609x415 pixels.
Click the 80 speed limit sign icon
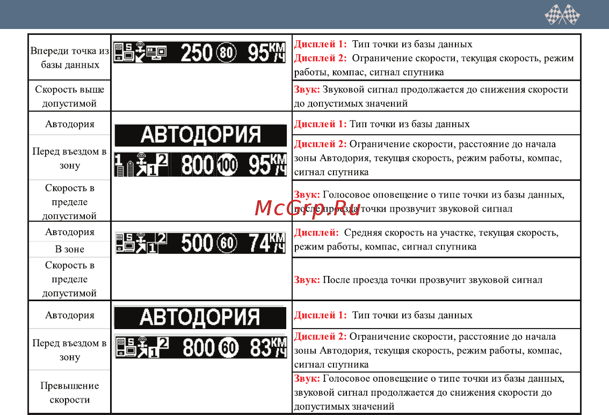pyautogui.click(x=226, y=53)
